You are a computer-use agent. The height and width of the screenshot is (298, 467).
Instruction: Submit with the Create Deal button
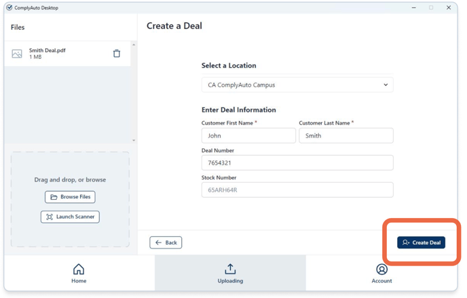tap(421, 242)
